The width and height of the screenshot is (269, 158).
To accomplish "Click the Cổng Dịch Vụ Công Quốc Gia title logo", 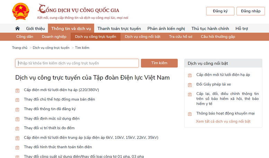I will click(78, 9).
